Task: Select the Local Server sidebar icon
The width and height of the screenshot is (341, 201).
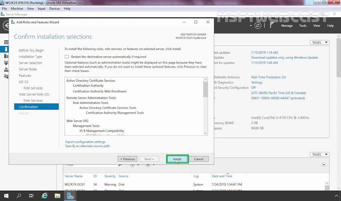Action: click(x=6, y=49)
